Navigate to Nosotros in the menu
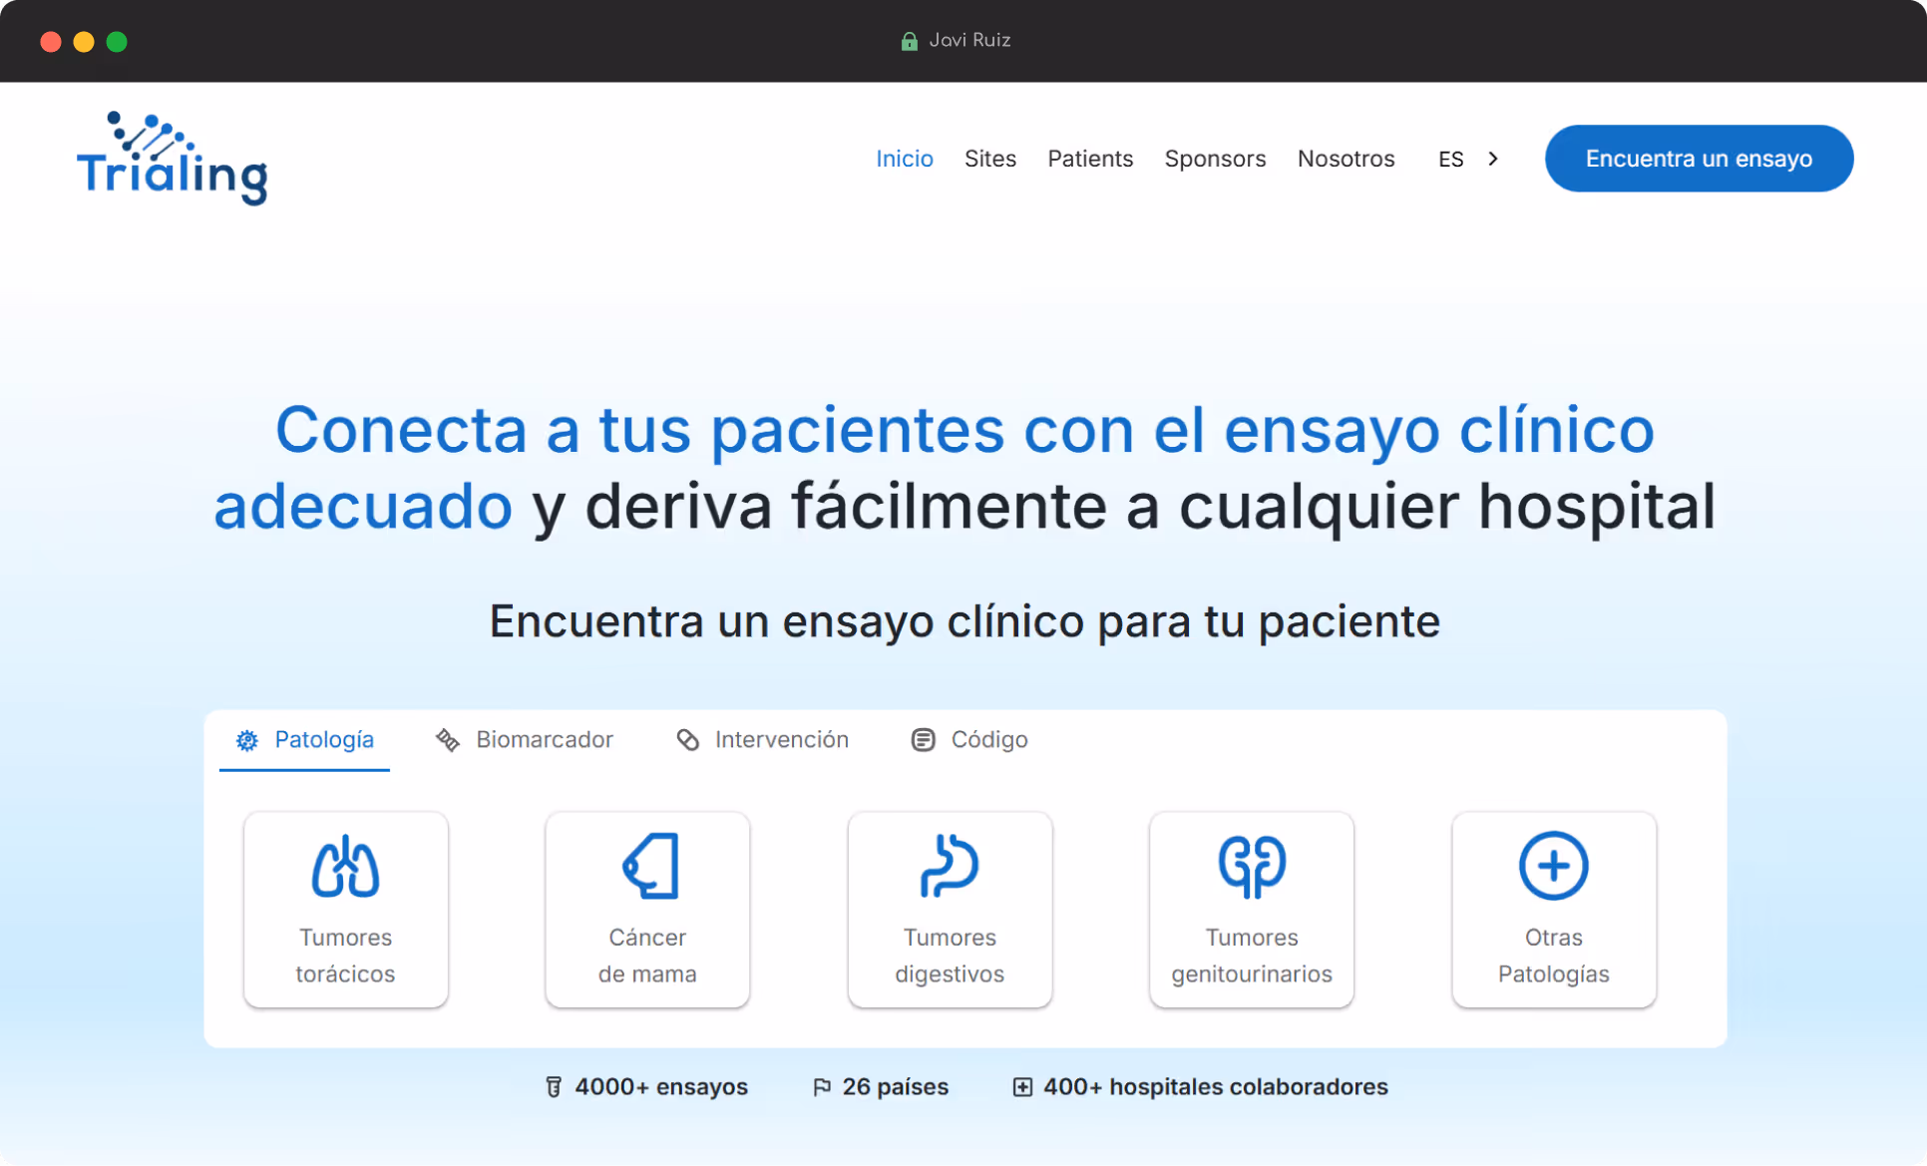 [x=1346, y=159]
